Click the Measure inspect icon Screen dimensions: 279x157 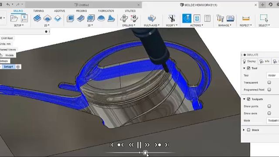point(246,18)
